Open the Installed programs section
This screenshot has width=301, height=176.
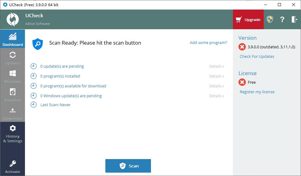(x=13, y=94)
